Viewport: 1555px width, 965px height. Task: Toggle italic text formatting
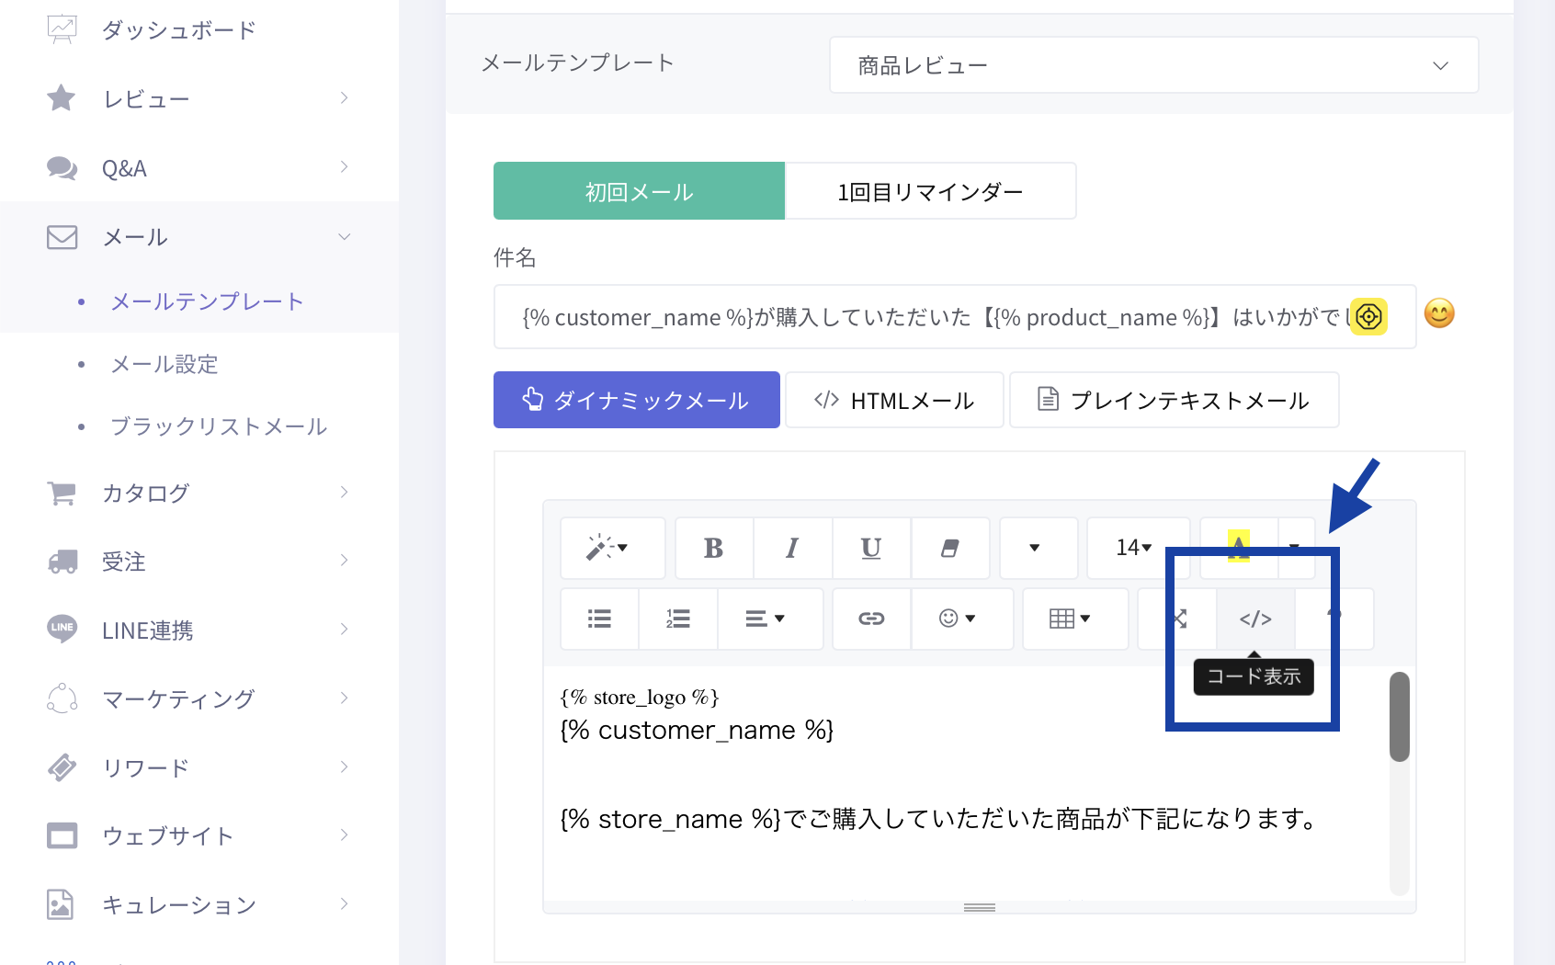point(792,549)
